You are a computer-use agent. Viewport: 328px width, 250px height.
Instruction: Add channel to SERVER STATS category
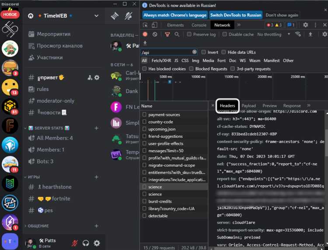click(x=97, y=128)
